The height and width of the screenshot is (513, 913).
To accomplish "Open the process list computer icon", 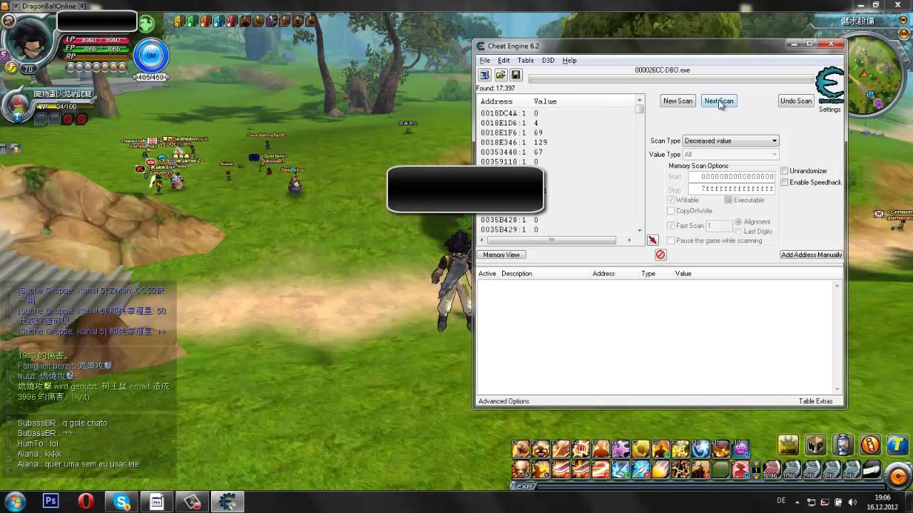I will tap(484, 75).
